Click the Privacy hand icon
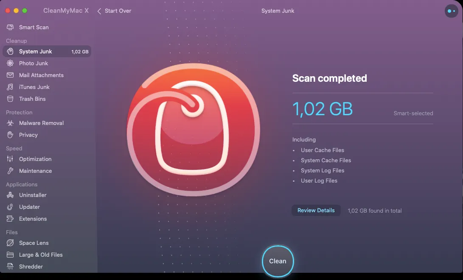Viewport: 463px width, 280px height. 10,135
